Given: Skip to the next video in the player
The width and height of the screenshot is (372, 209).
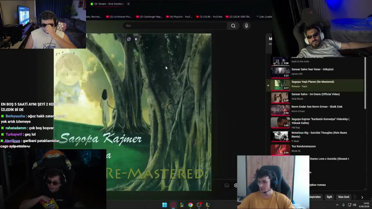Looking at the screenshot, I should click(136, 39).
